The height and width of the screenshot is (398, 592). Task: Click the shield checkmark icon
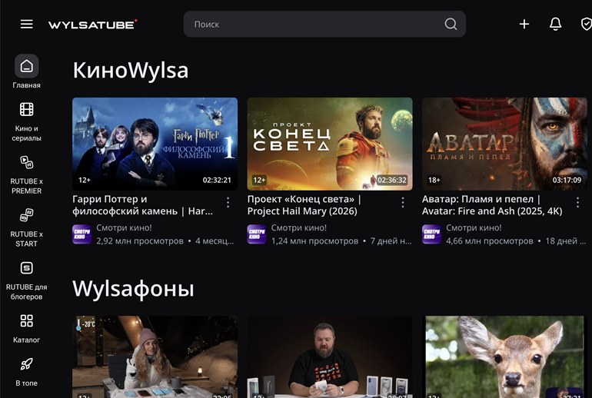[586, 24]
